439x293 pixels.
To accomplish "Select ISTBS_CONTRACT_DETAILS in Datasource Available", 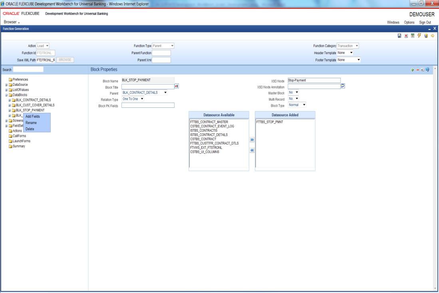I will (209, 135).
